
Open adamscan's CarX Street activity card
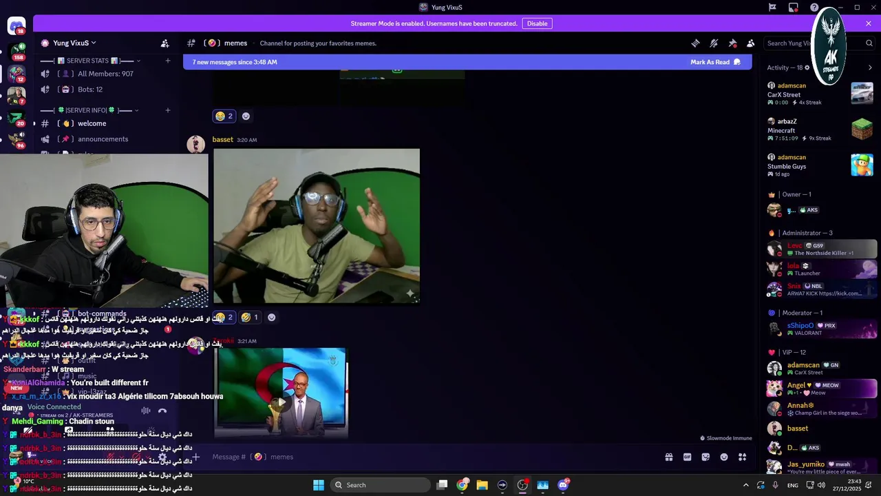820,94
